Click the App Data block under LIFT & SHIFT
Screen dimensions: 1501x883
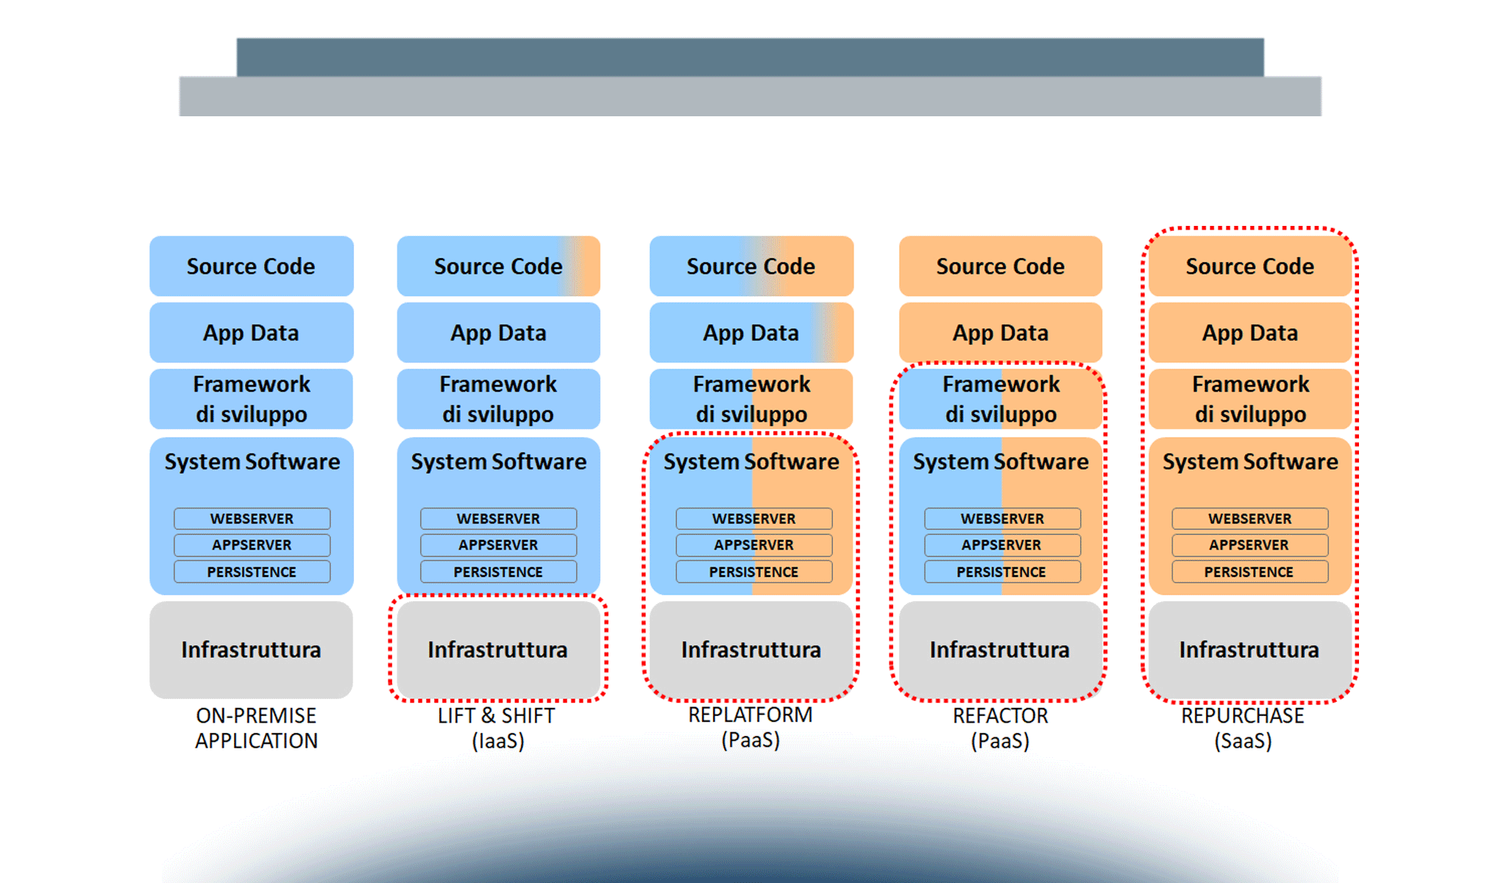(499, 333)
